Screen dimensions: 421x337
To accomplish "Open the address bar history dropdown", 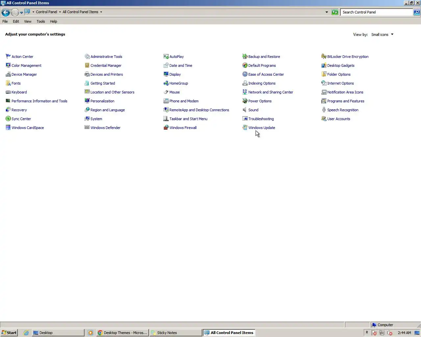I will tap(327, 12).
